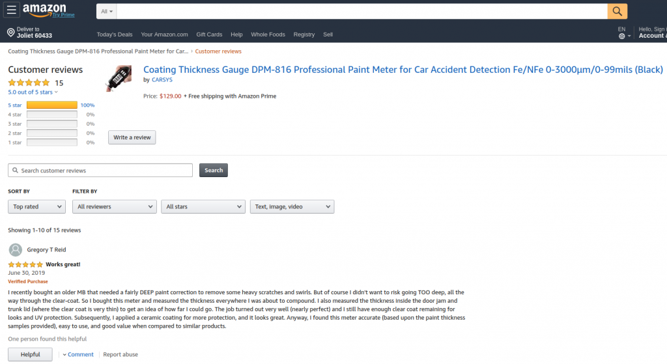Click the review count number 15
The image size is (667, 364).
click(x=59, y=83)
